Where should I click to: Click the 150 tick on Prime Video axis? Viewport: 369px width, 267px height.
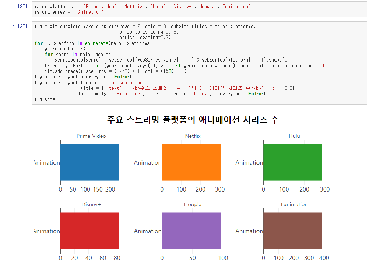tap(98, 189)
